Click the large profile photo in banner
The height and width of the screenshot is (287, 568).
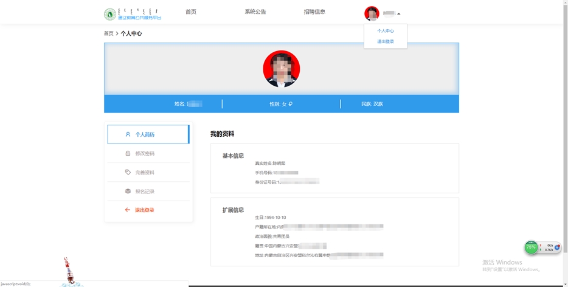[x=281, y=69]
